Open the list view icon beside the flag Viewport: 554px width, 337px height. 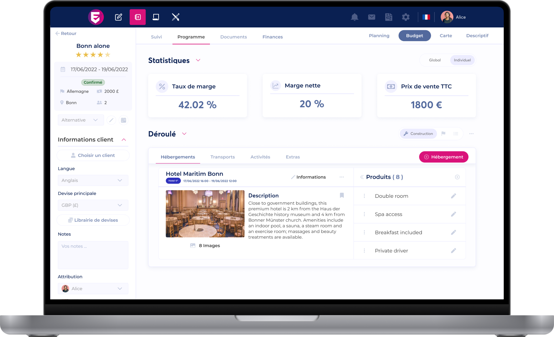tap(455, 134)
